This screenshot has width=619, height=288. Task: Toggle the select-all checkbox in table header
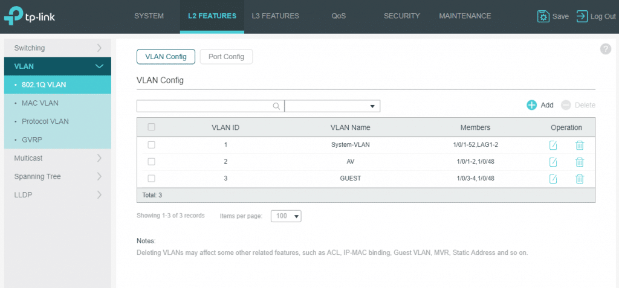[x=152, y=127]
